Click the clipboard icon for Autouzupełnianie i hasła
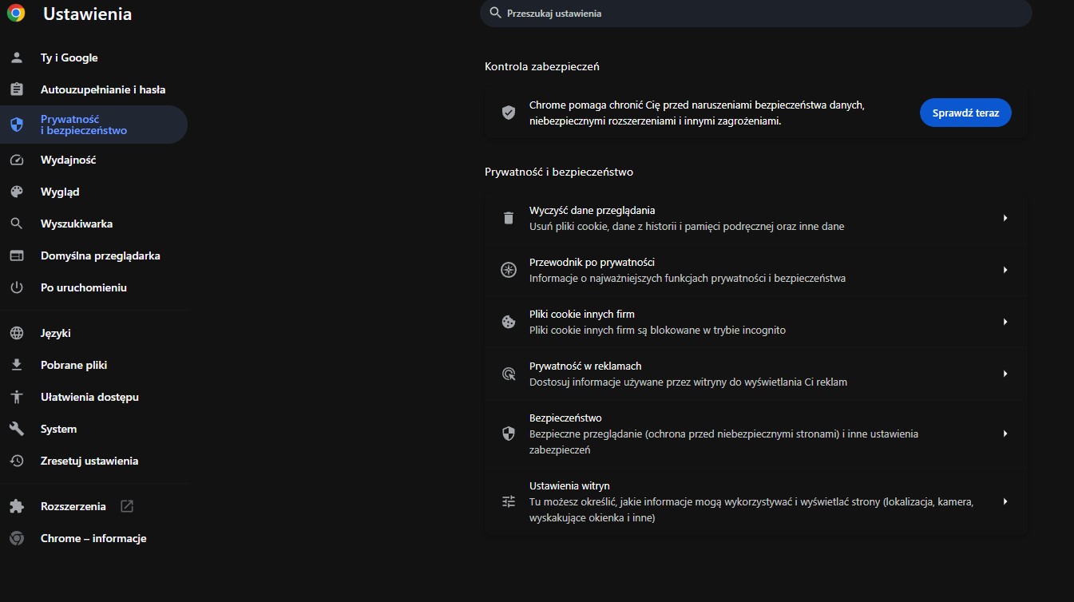 (x=17, y=89)
